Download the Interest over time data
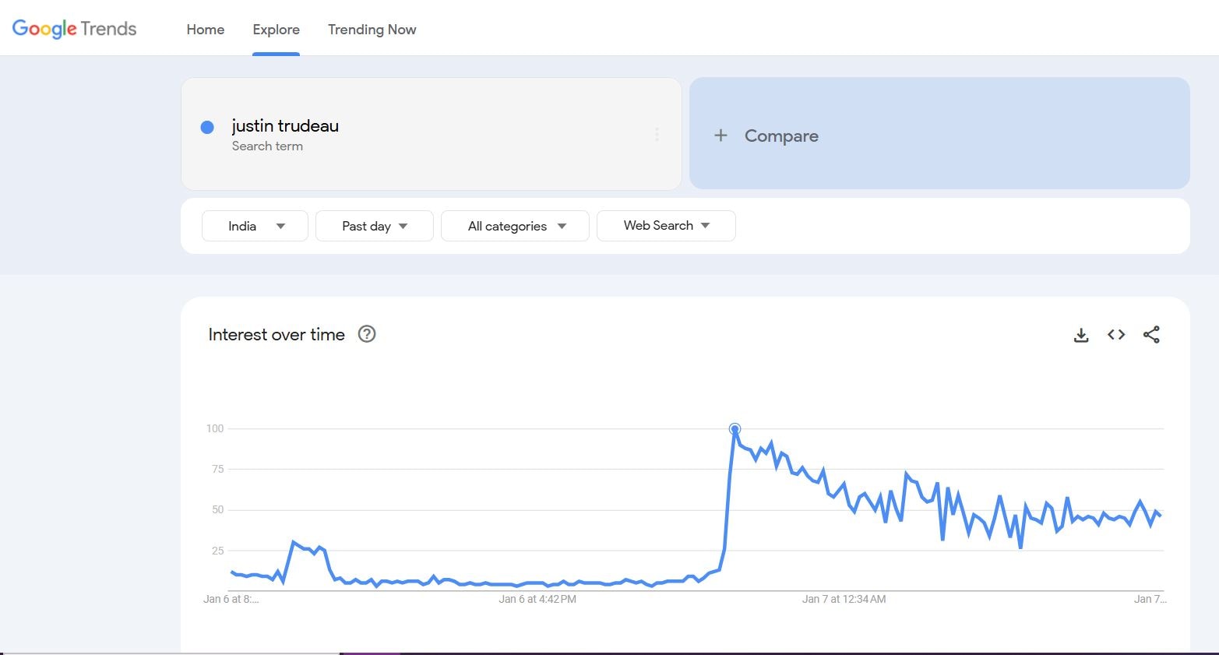Viewport: 1219px width, 655px height. [1081, 335]
